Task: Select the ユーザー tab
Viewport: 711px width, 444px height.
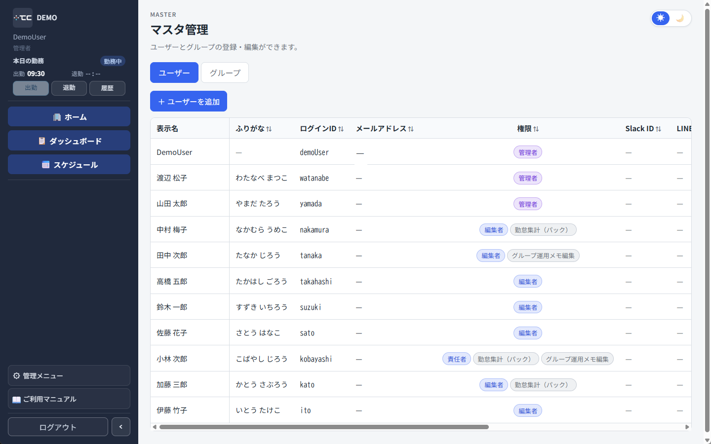Action: pos(174,73)
